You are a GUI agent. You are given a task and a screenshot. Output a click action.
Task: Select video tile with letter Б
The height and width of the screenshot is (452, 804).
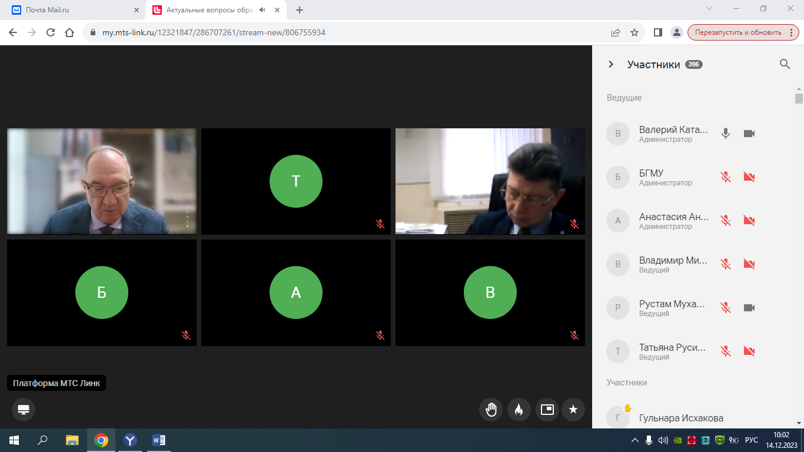102,293
